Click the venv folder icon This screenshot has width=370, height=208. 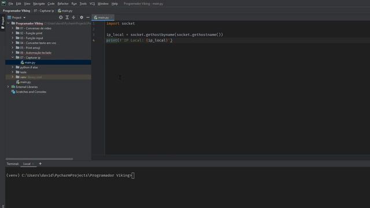[17, 77]
